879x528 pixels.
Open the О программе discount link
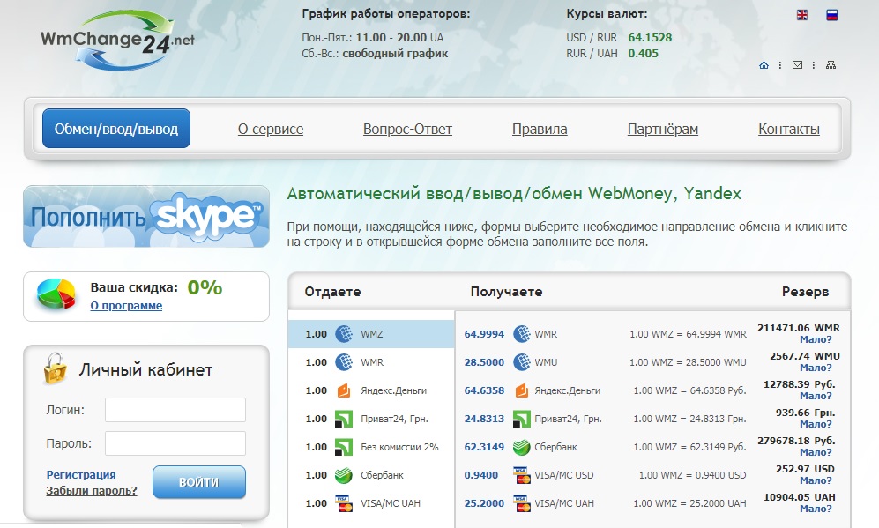point(126,305)
